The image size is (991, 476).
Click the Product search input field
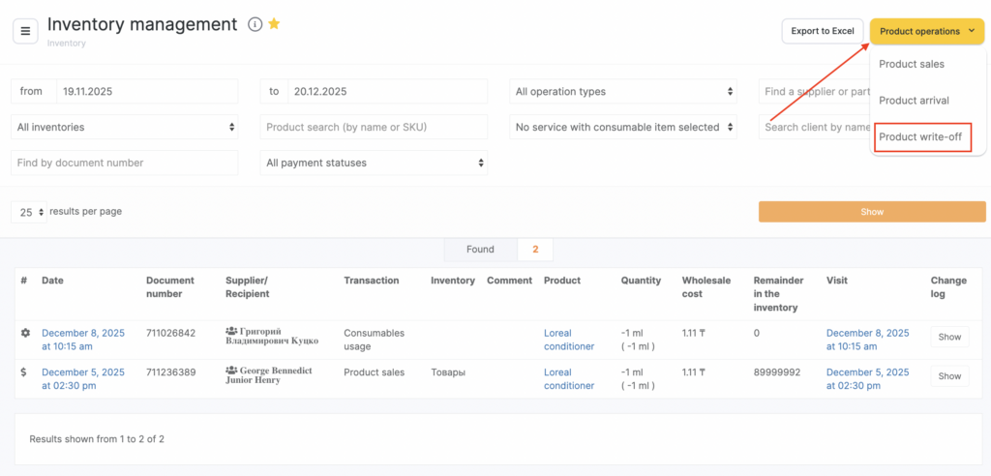tap(374, 127)
